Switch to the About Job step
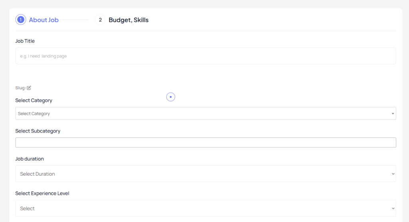 point(44,20)
